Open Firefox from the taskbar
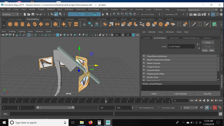Viewport: 224px width, 126px height. (90, 123)
